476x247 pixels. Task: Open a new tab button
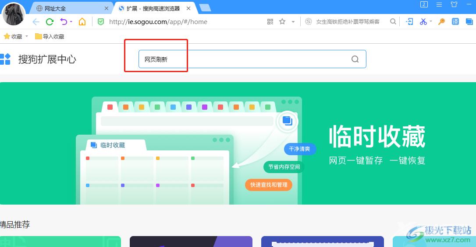coord(205,8)
